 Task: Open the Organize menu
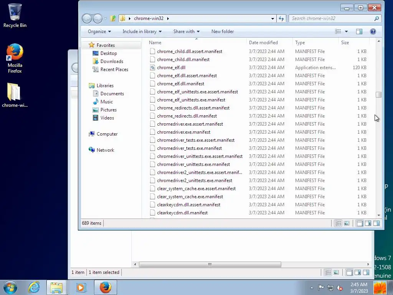coord(99,31)
